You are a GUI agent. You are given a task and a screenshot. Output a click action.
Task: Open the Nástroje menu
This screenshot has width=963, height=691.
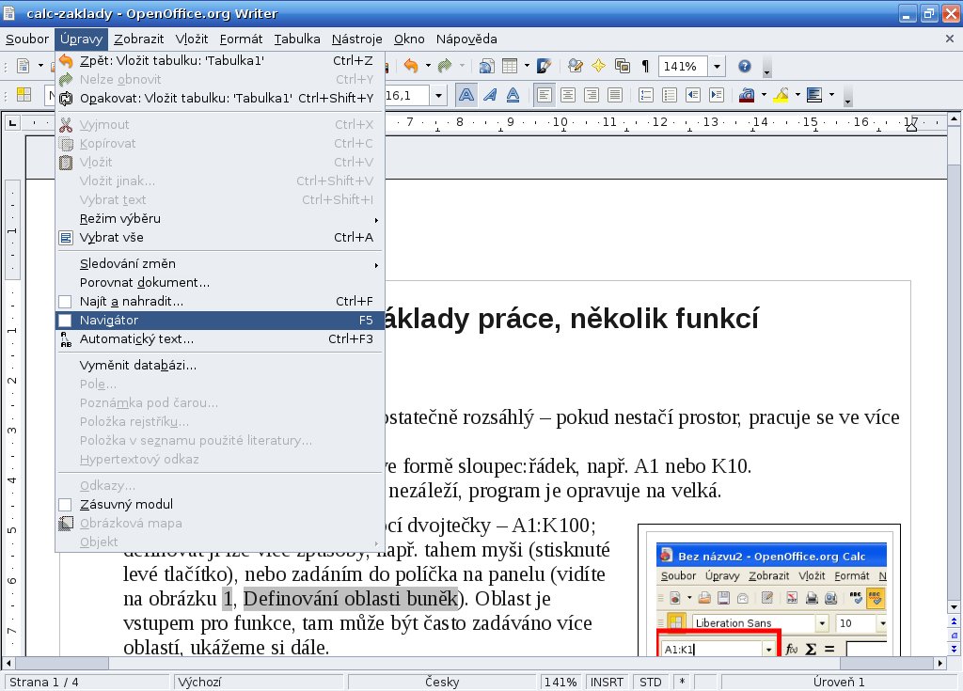[x=356, y=39]
